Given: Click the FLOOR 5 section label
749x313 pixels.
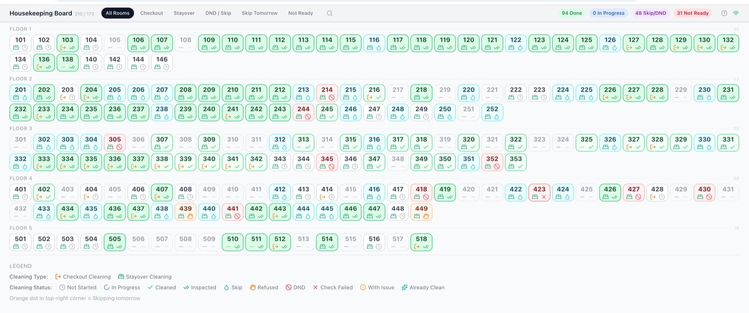Looking at the screenshot, I should [21, 228].
